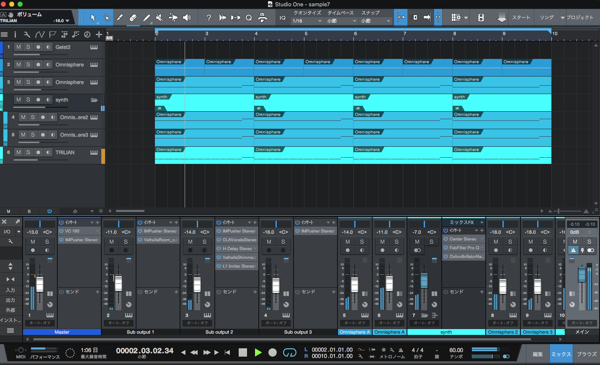
Task: Click the メトロノーム metronome label
Action: point(392,357)
